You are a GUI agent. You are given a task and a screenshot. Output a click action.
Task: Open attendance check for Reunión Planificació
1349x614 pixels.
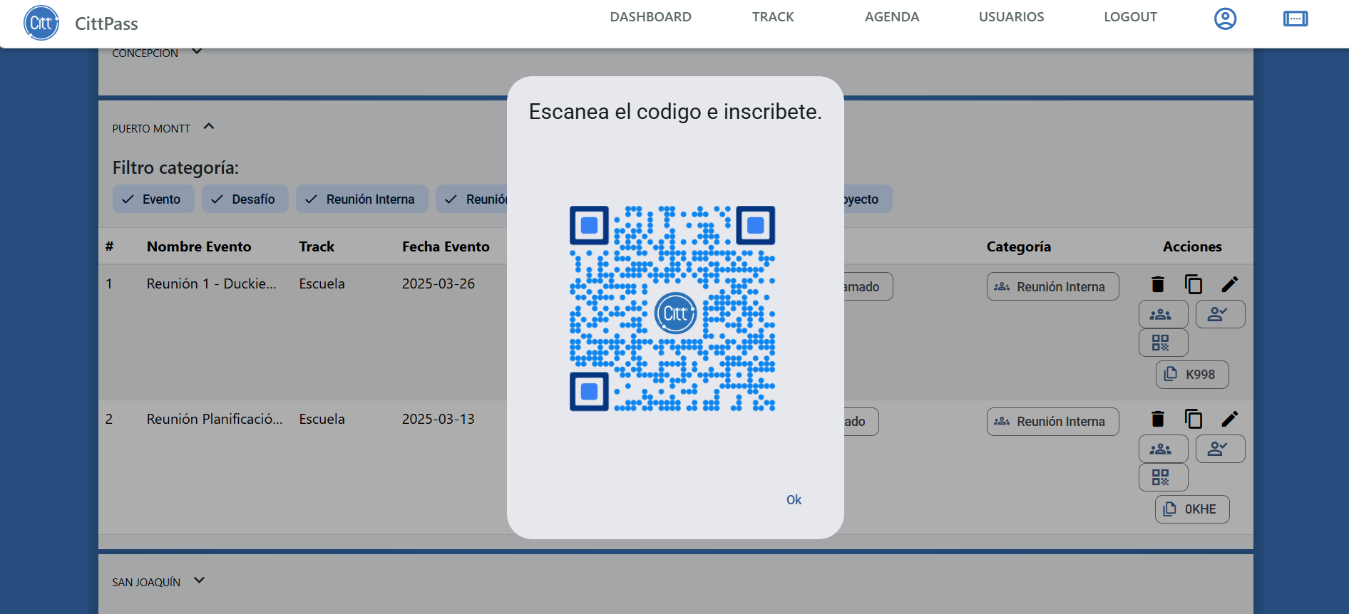click(1220, 449)
